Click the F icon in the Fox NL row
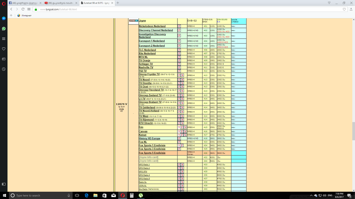The image size is (355, 199). coord(179,142)
